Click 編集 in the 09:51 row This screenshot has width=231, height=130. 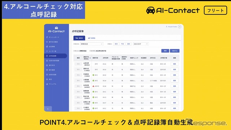(x=175, y=108)
